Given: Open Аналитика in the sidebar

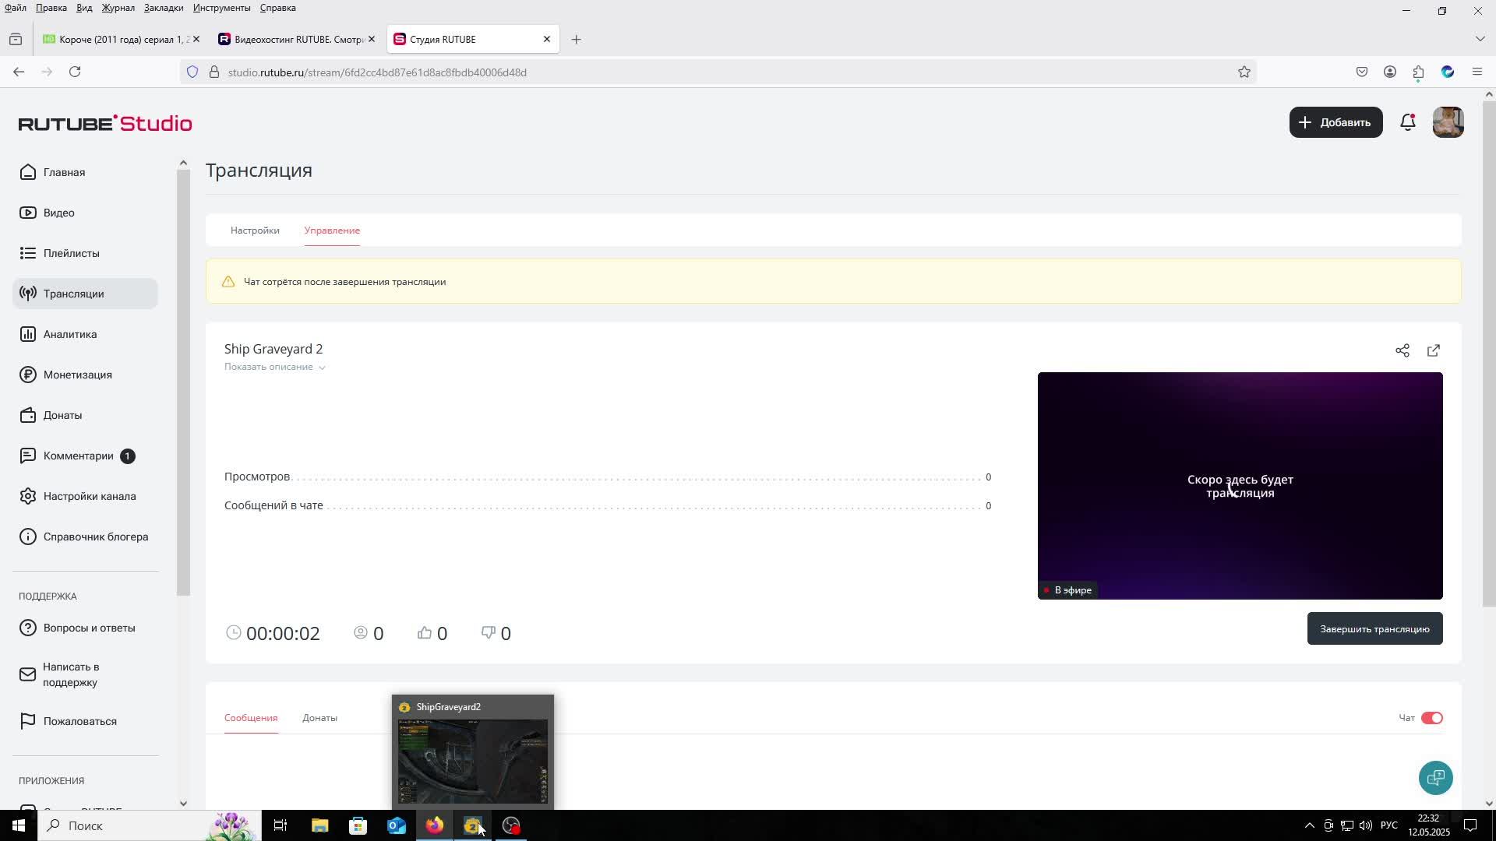Looking at the screenshot, I should pyautogui.click(x=70, y=334).
